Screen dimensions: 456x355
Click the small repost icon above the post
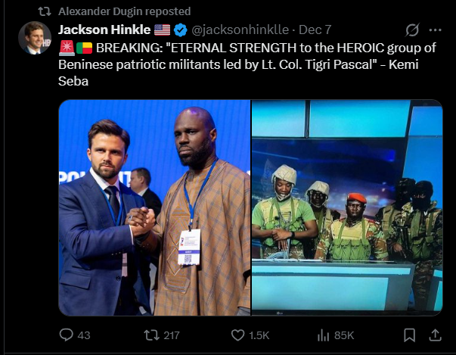point(45,11)
